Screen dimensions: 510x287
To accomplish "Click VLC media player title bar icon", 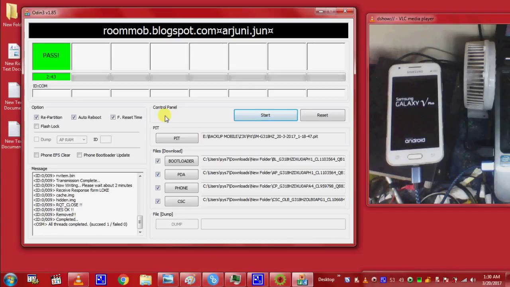I will [373, 19].
